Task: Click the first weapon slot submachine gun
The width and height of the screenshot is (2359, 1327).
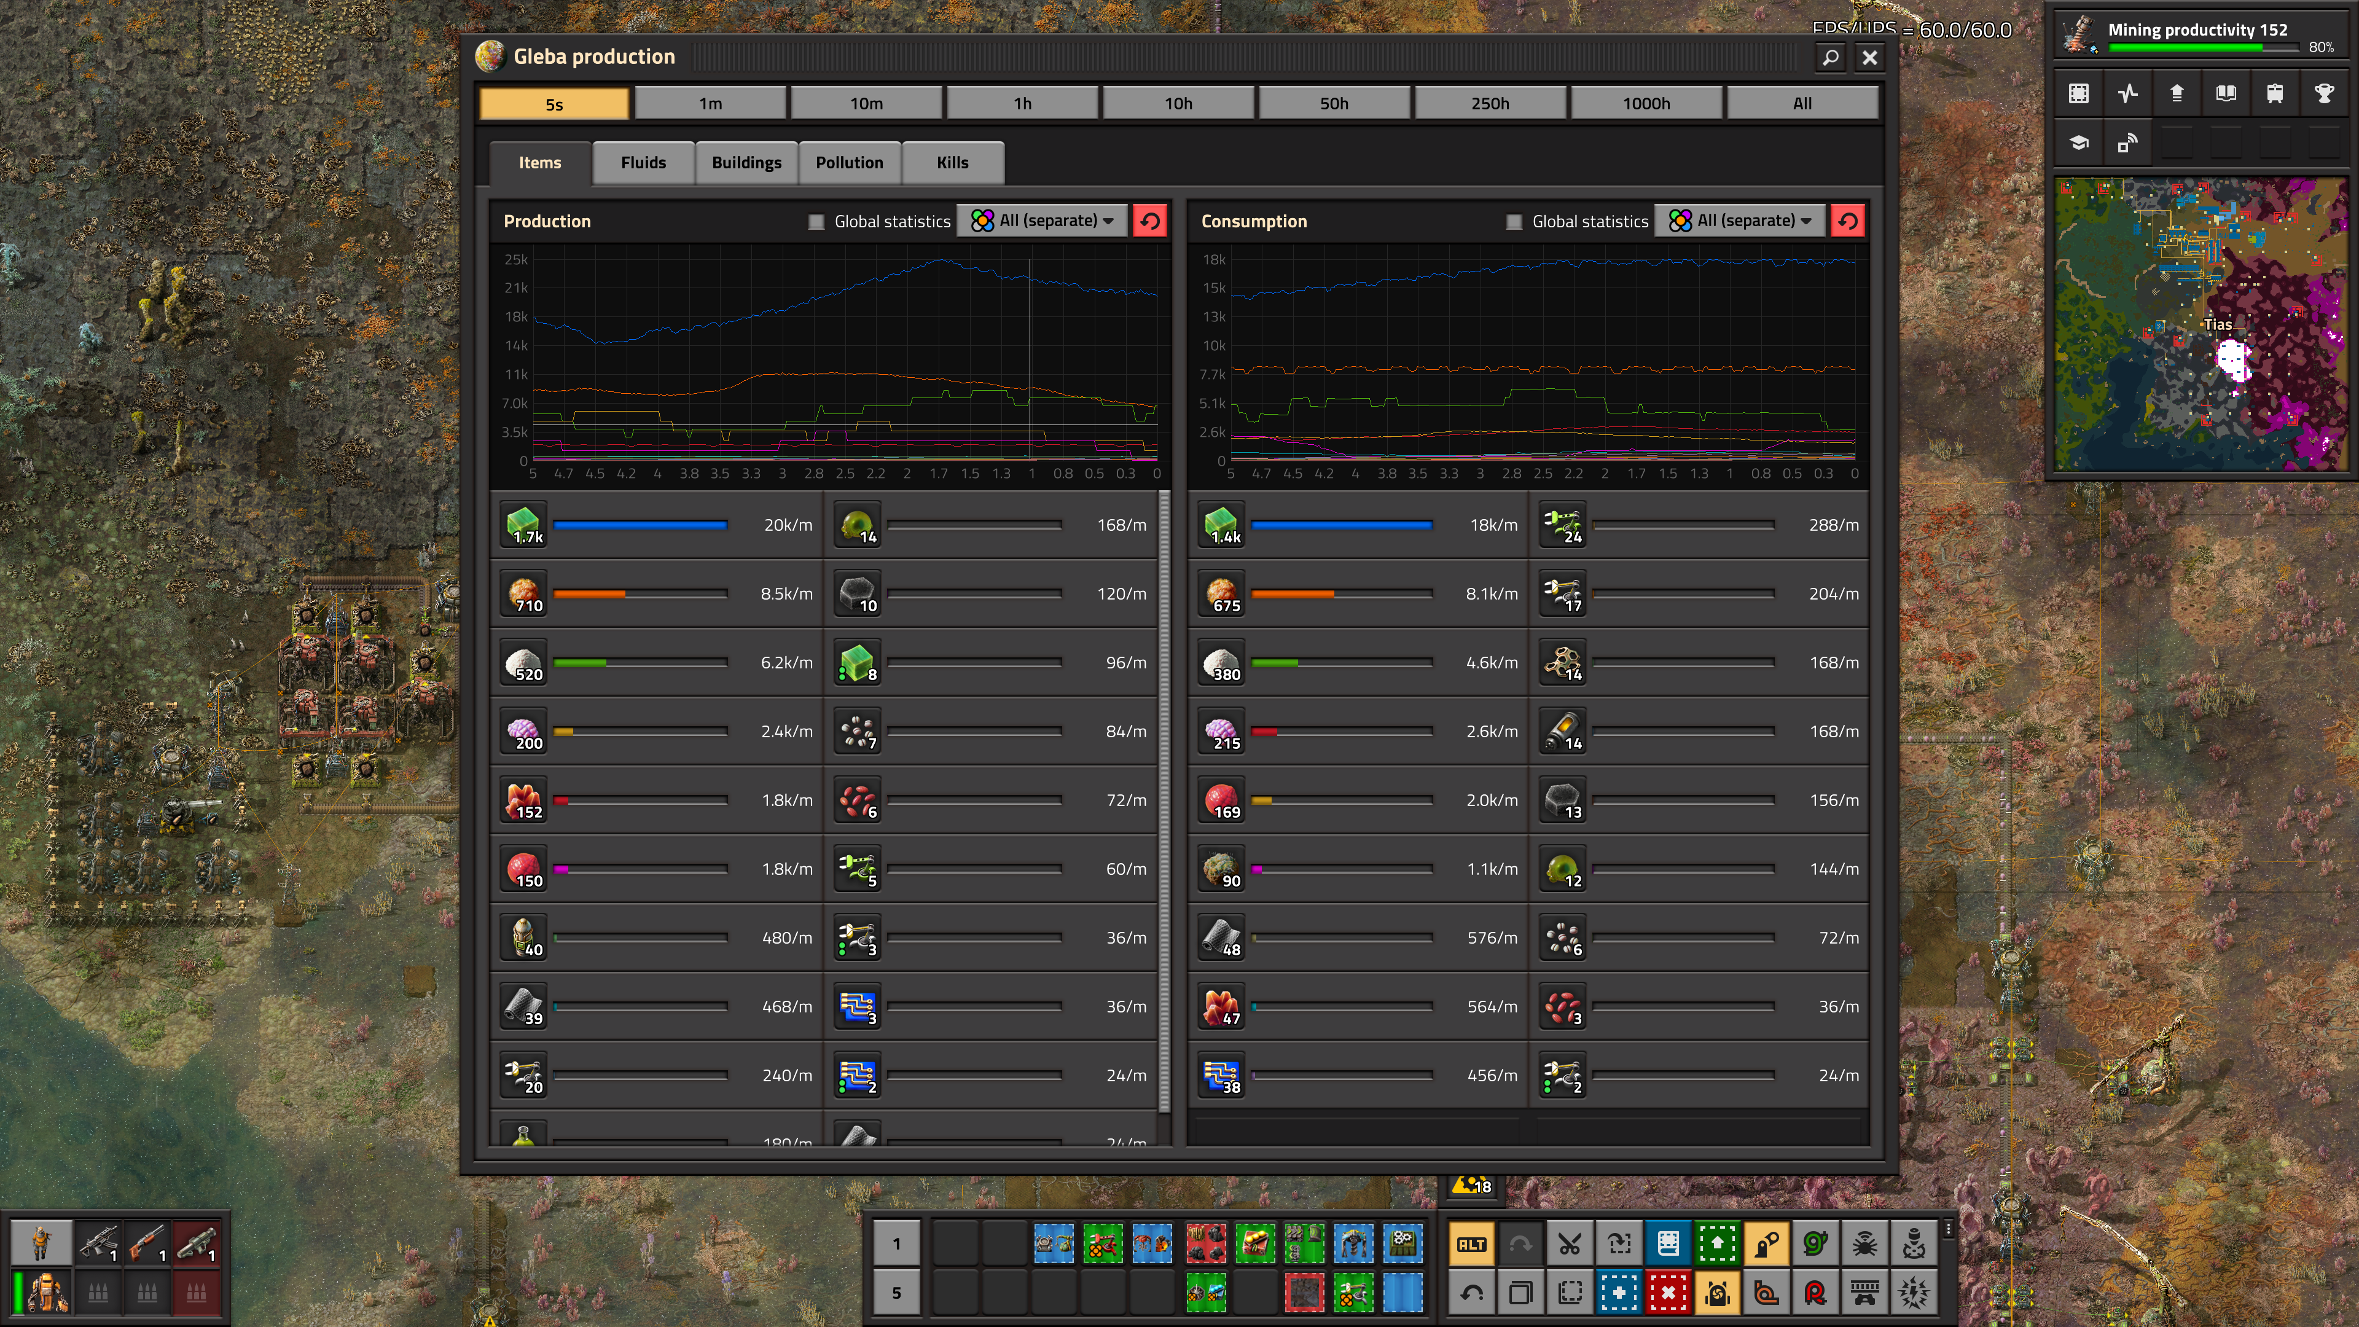Action: [x=97, y=1243]
